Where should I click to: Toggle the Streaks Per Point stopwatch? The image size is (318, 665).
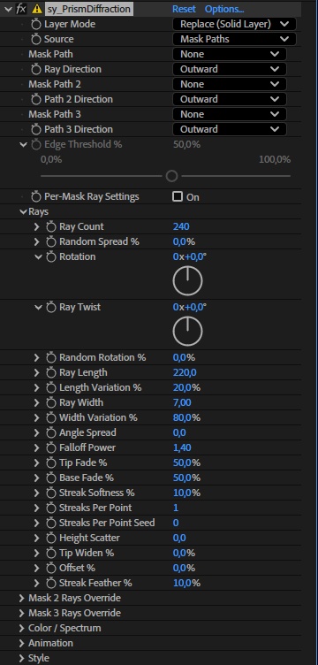tap(51, 508)
